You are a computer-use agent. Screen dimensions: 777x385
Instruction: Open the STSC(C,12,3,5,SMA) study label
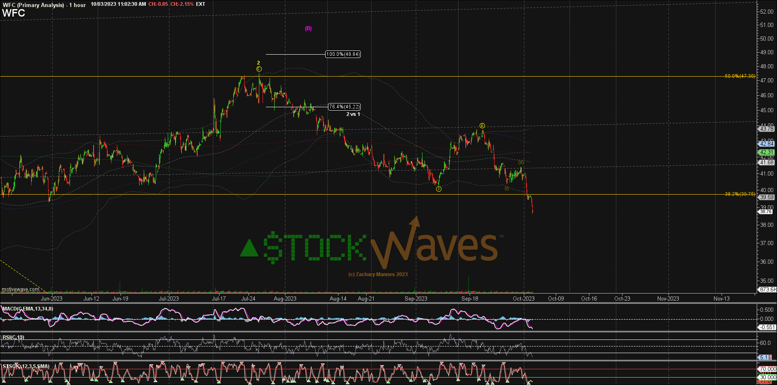click(x=26, y=366)
